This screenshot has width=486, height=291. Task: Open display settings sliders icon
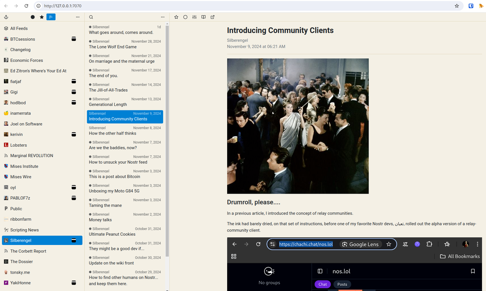point(194,17)
